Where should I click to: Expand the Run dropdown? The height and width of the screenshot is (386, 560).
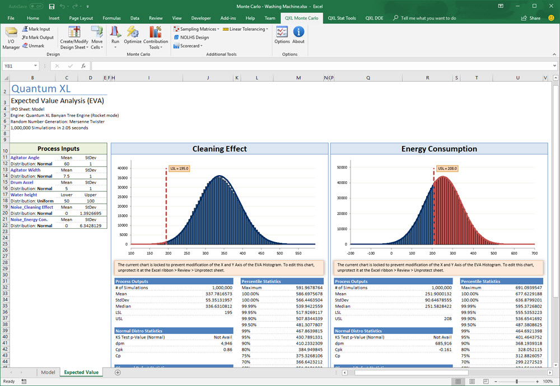(115, 47)
